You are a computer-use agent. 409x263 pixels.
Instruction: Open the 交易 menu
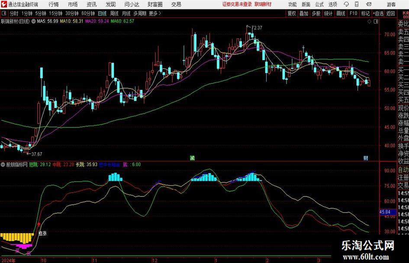pyautogui.click(x=176, y=4)
